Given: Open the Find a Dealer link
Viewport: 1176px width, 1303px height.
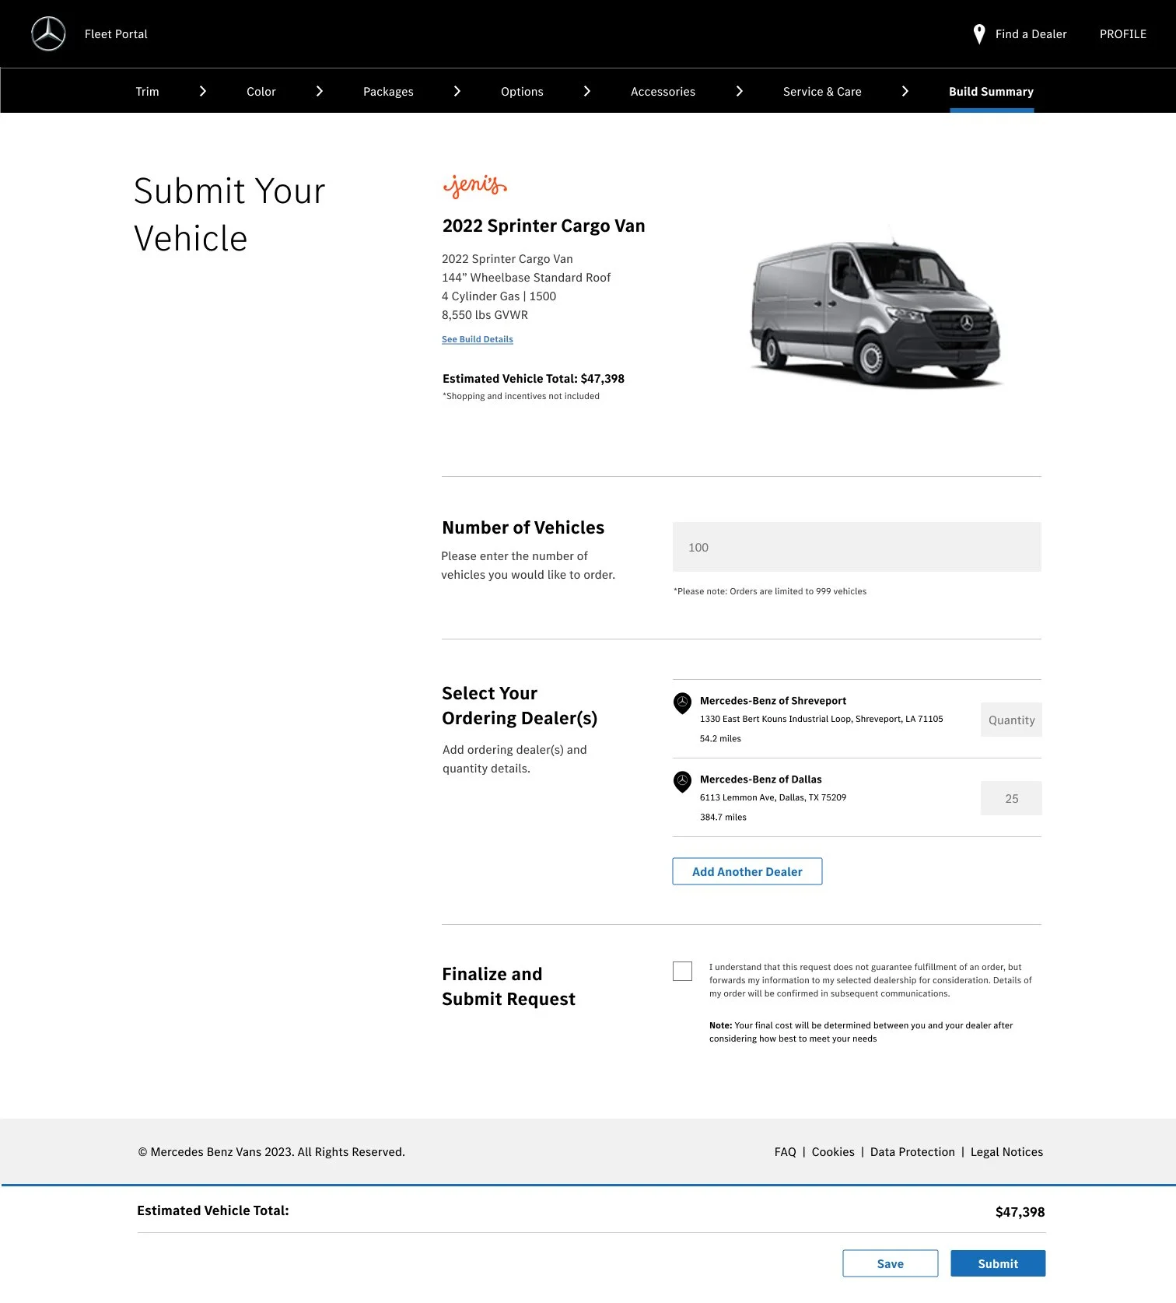Looking at the screenshot, I should point(1031,34).
